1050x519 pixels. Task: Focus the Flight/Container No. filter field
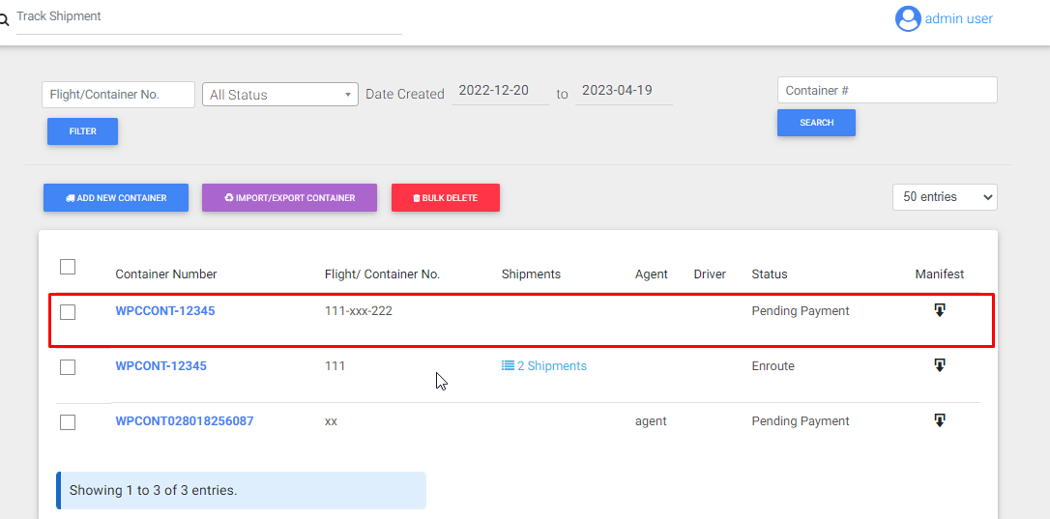(118, 95)
